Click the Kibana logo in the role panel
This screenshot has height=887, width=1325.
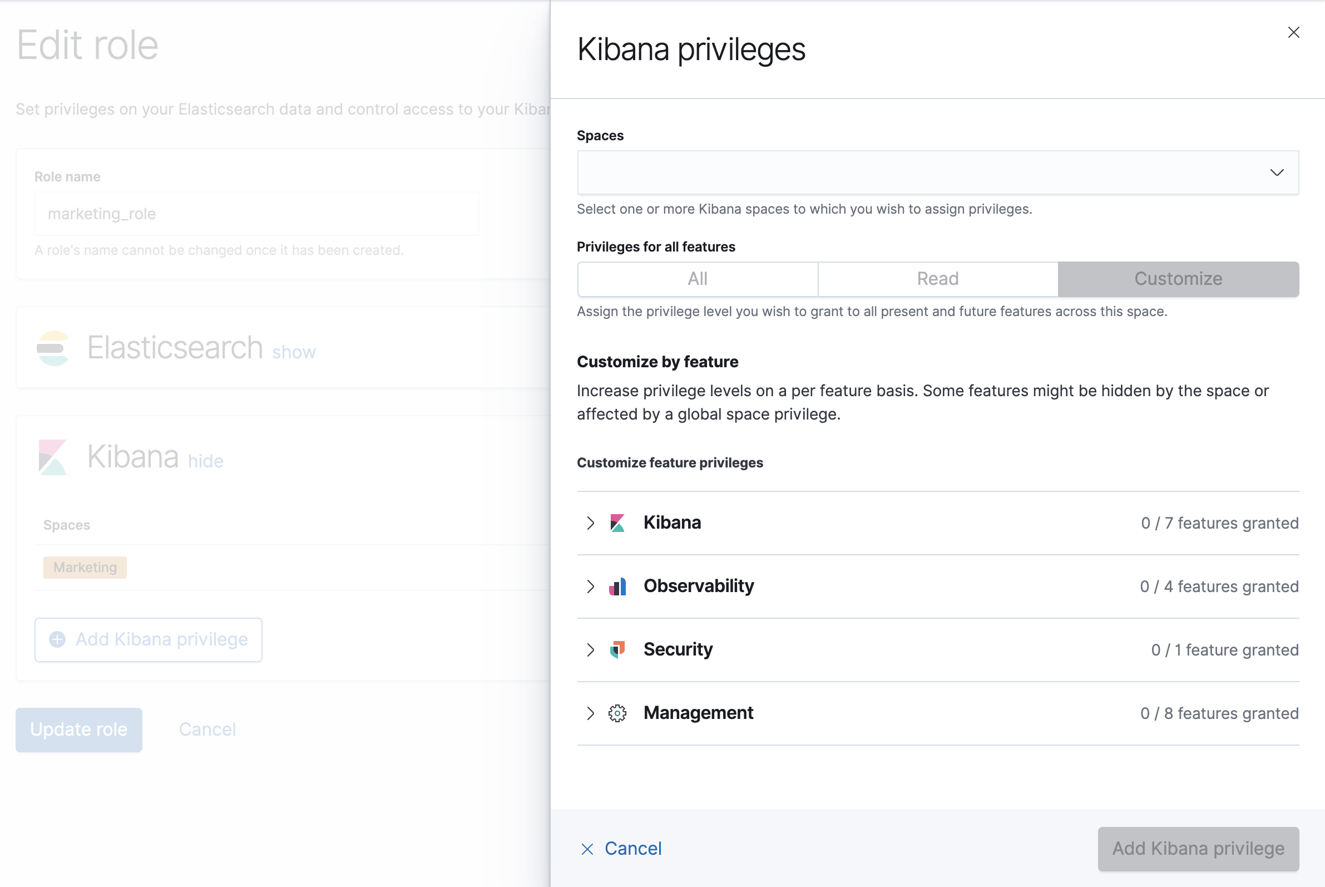coord(53,456)
